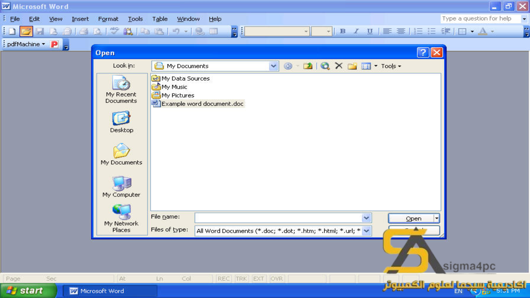Image resolution: width=530 pixels, height=298 pixels.
Task: Toggle Bold formatting button
Action: tap(342, 31)
